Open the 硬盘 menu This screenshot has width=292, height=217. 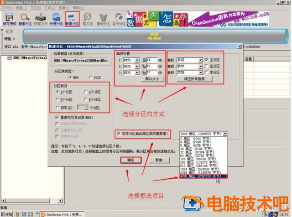click(x=21, y=8)
